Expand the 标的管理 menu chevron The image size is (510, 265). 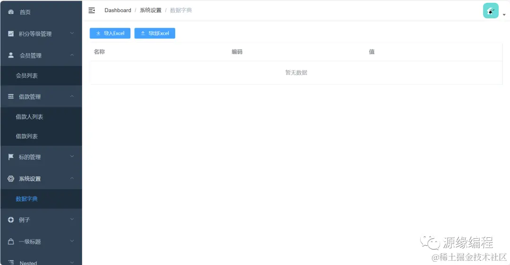[72, 156]
